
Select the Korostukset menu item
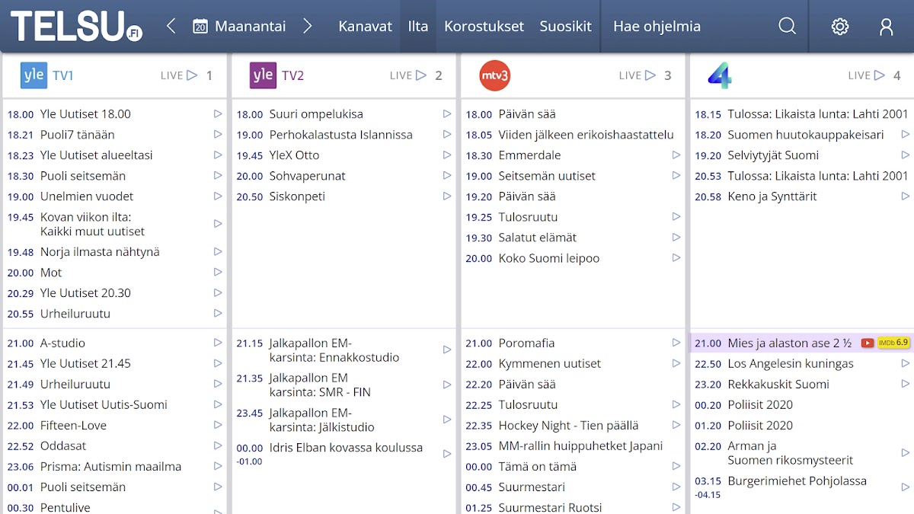pos(484,27)
